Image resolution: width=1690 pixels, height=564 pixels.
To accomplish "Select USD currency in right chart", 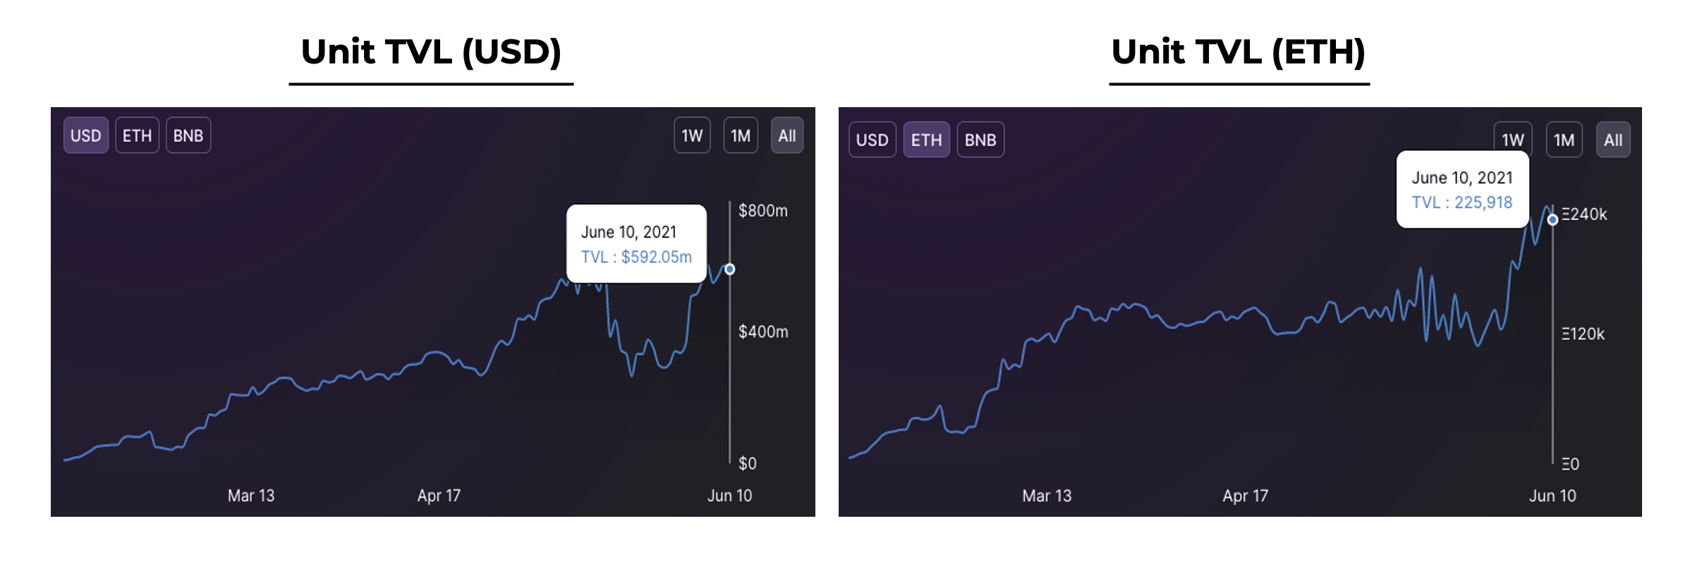I will point(872,140).
